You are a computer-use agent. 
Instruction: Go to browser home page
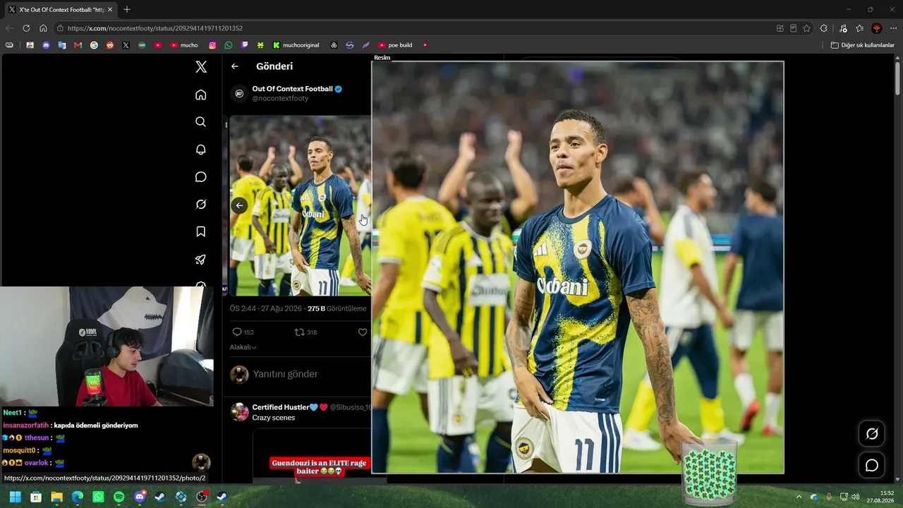43,28
